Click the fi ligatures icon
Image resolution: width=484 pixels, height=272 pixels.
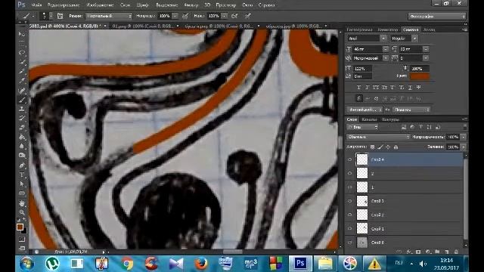[x=358, y=99]
